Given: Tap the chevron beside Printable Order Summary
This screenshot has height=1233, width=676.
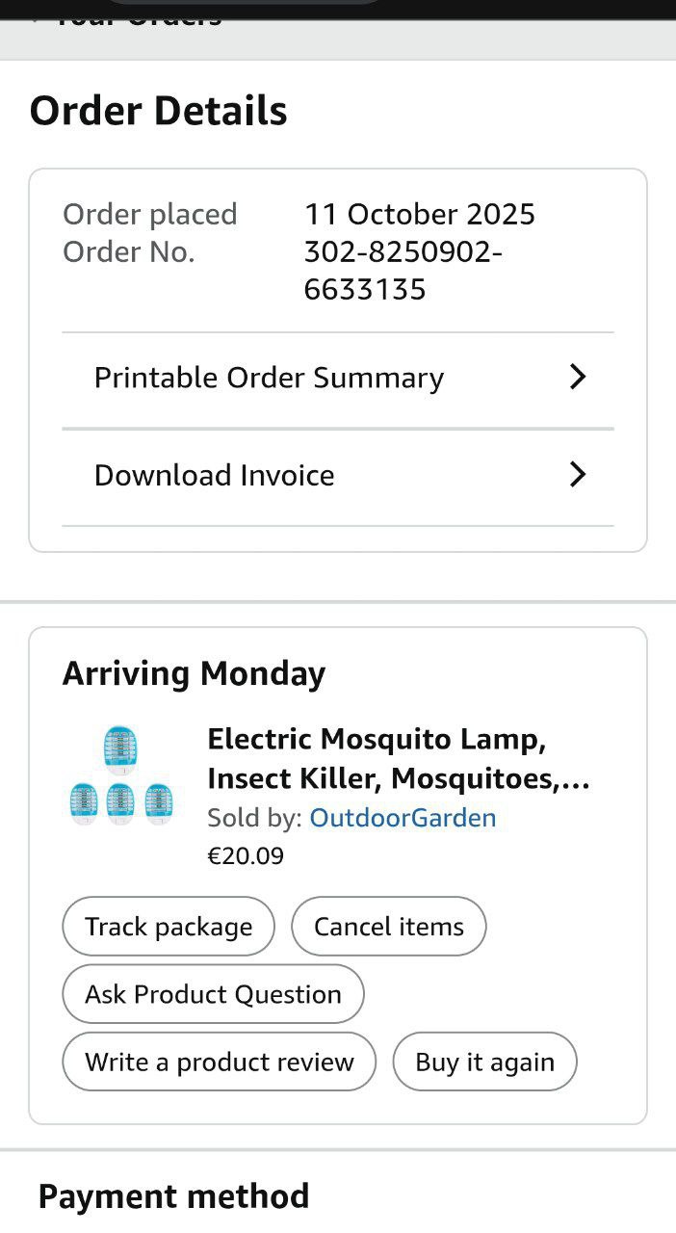Looking at the screenshot, I should pyautogui.click(x=578, y=377).
